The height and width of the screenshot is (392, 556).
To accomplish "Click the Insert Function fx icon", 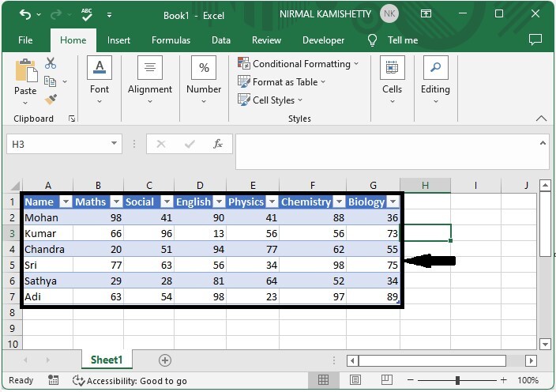I will click(217, 144).
